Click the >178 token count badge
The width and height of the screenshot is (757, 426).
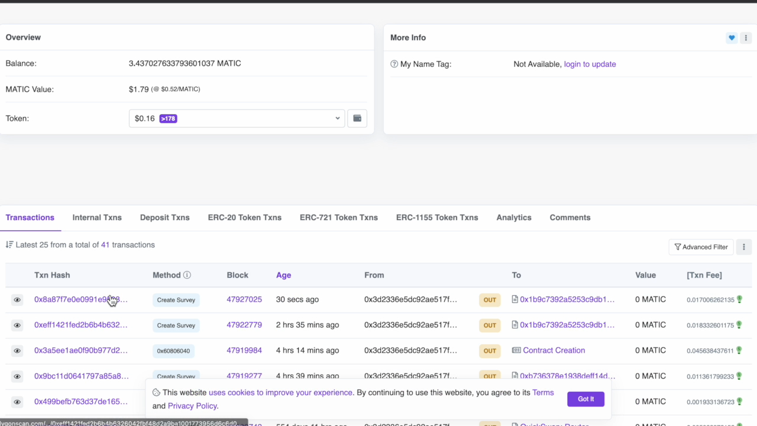click(x=168, y=118)
